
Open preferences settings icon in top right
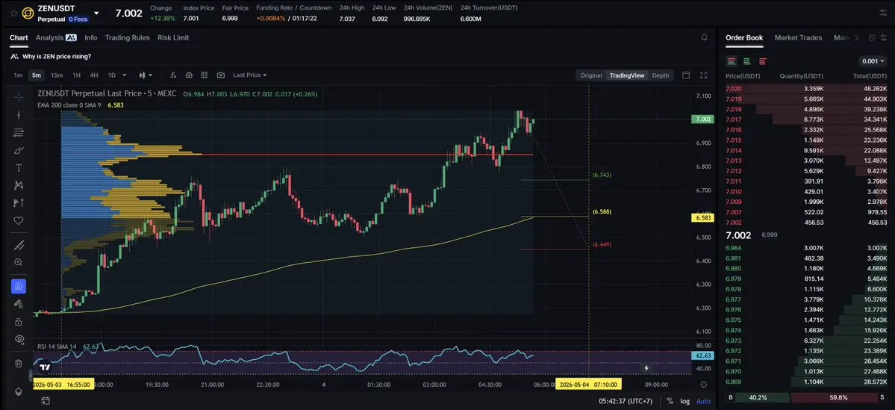tap(884, 13)
